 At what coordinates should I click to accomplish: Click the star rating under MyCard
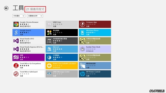pos(58,49)
